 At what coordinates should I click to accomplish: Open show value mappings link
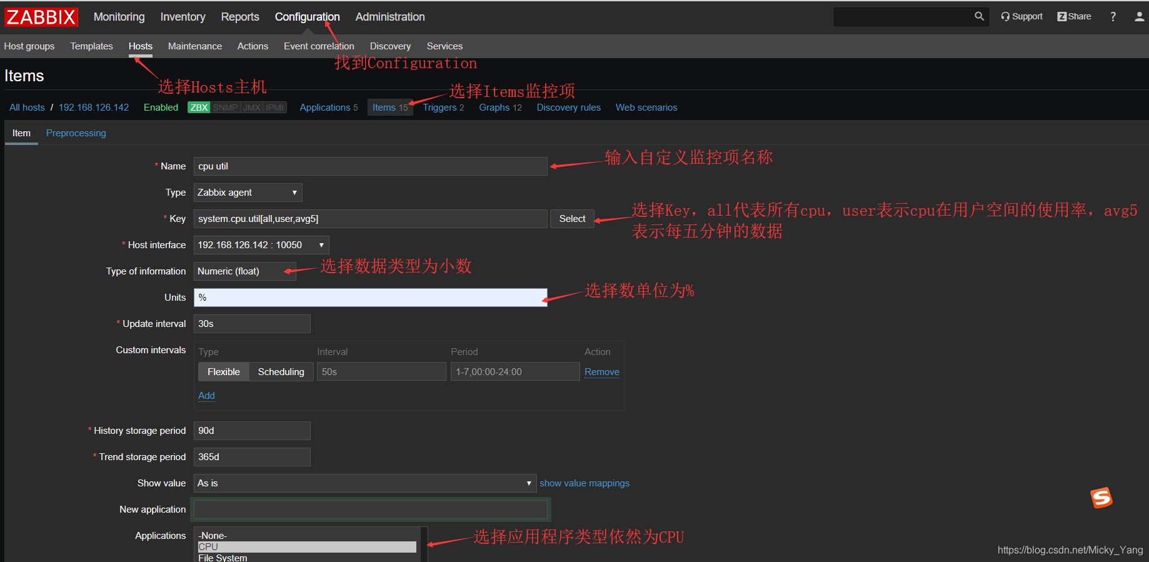point(585,483)
